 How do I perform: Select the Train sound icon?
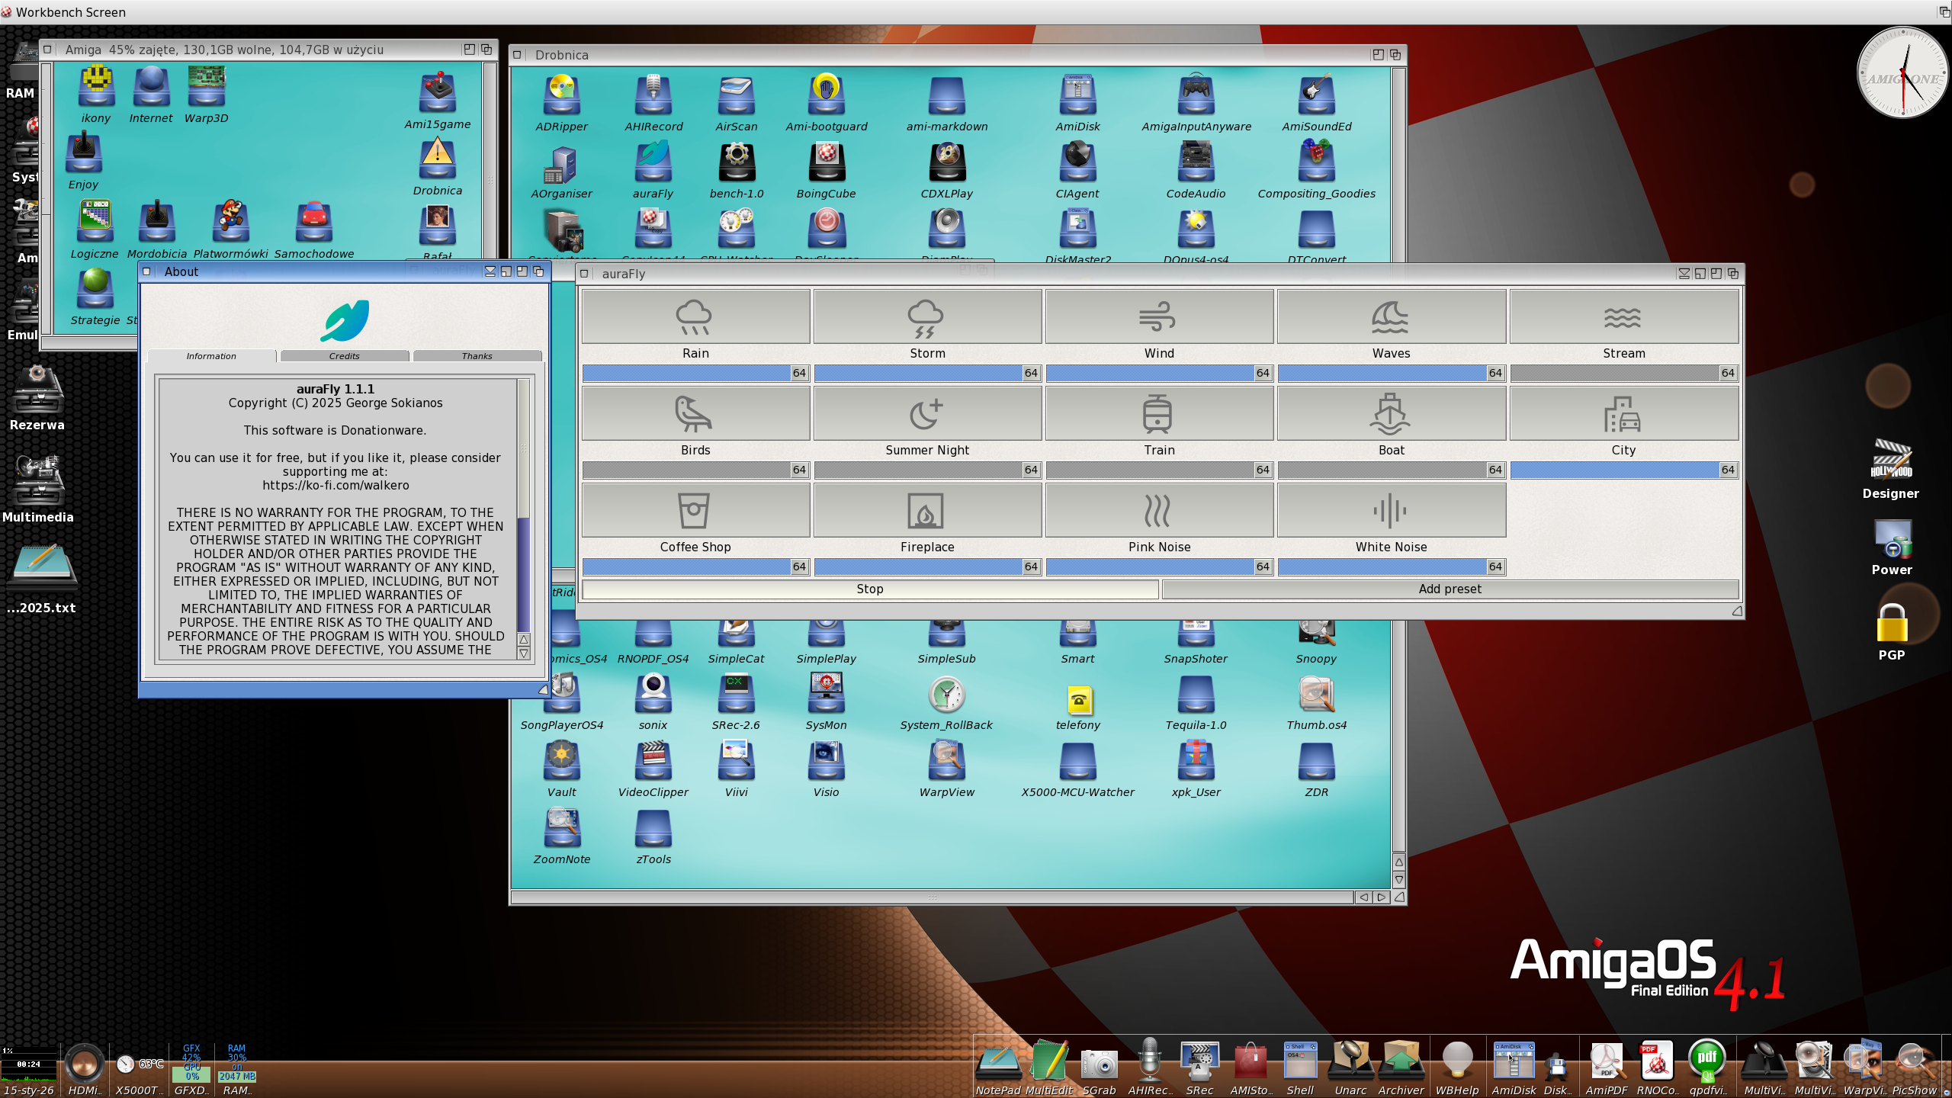1158,413
